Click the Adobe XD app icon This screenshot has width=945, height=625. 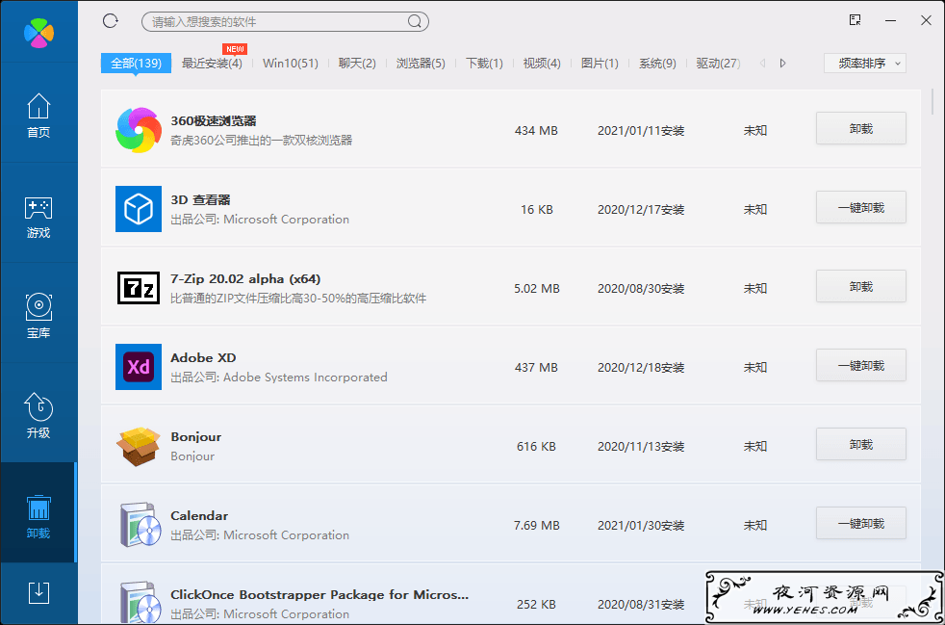point(139,367)
